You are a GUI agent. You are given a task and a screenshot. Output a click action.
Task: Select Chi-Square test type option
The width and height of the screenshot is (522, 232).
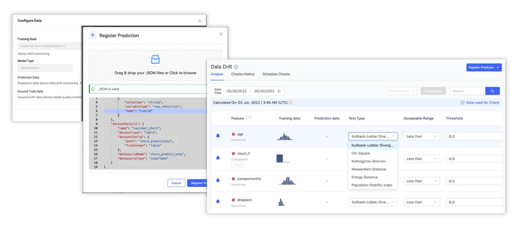pyautogui.click(x=373, y=153)
